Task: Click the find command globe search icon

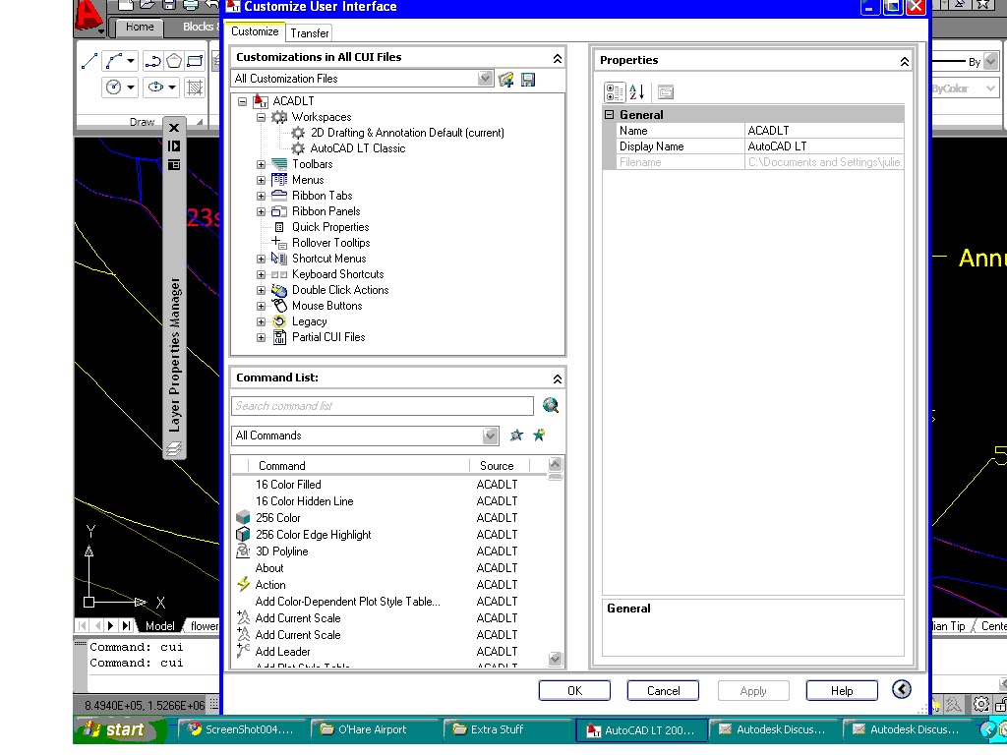Action: pos(551,405)
